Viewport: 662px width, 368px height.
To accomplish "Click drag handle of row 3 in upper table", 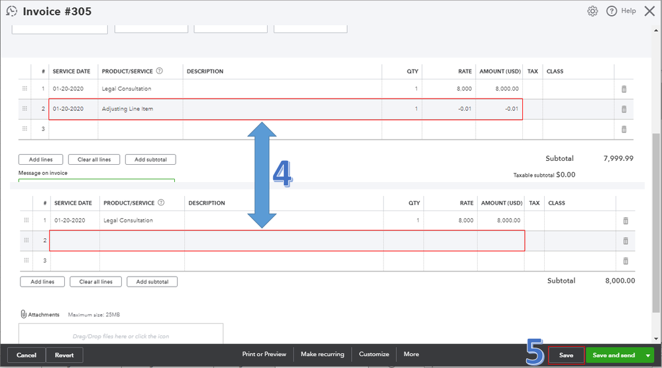I will coord(25,128).
